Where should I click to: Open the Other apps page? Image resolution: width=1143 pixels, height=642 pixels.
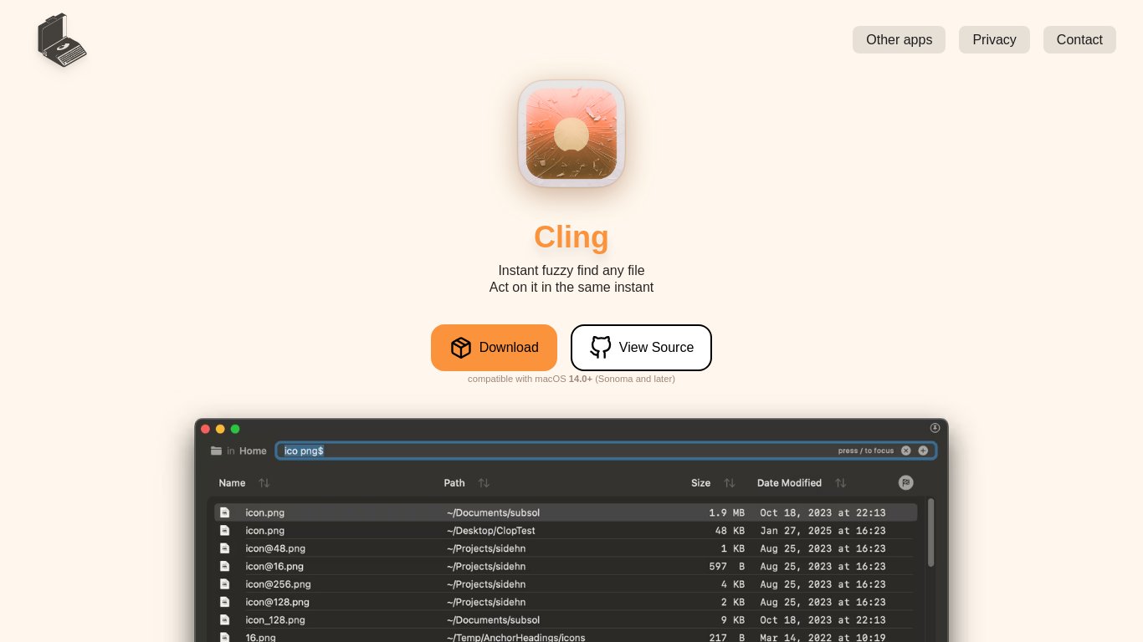[899, 39]
